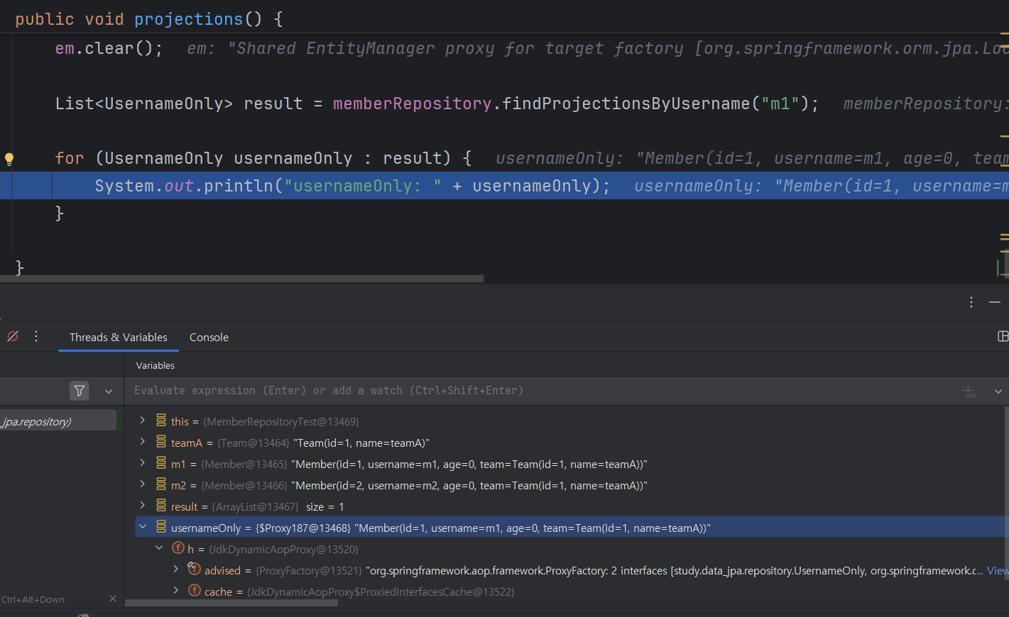Screen dimensions: 1009x617
Task: Click the View link on advised row
Action: [999, 570]
